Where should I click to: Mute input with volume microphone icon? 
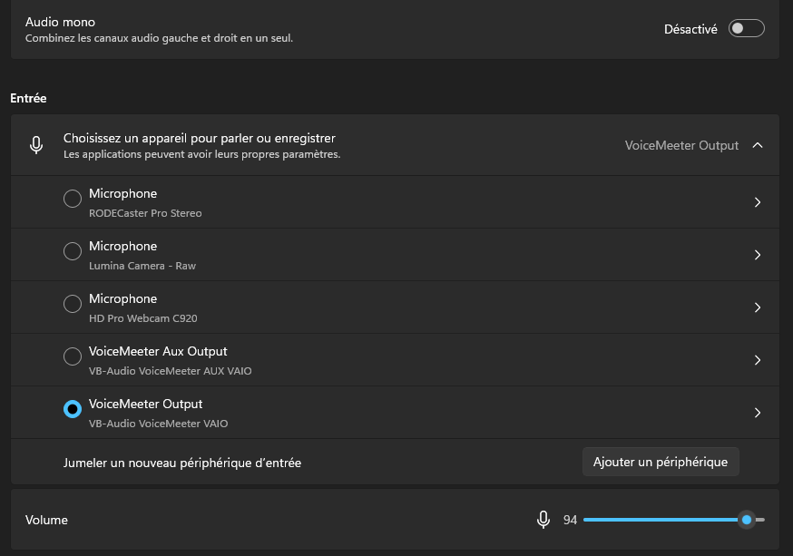[x=543, y=520]
